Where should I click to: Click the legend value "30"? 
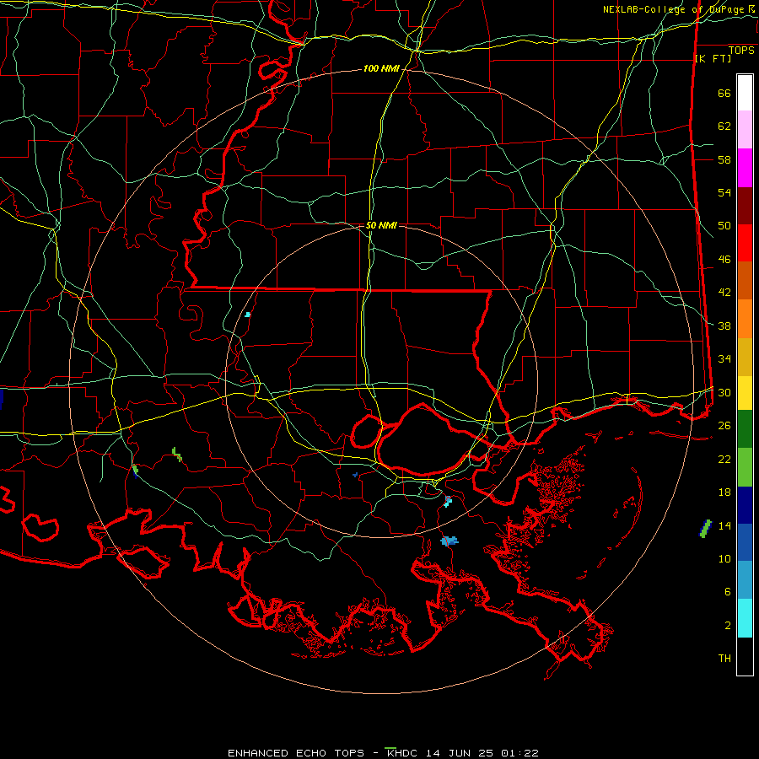tap(724, 392)
